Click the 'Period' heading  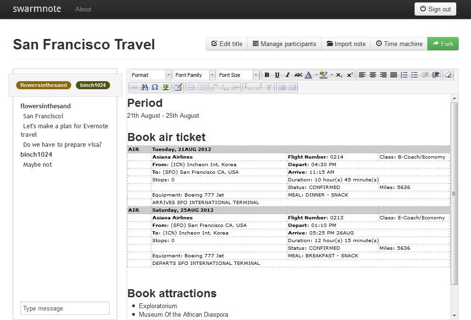(x=145, y=103)
